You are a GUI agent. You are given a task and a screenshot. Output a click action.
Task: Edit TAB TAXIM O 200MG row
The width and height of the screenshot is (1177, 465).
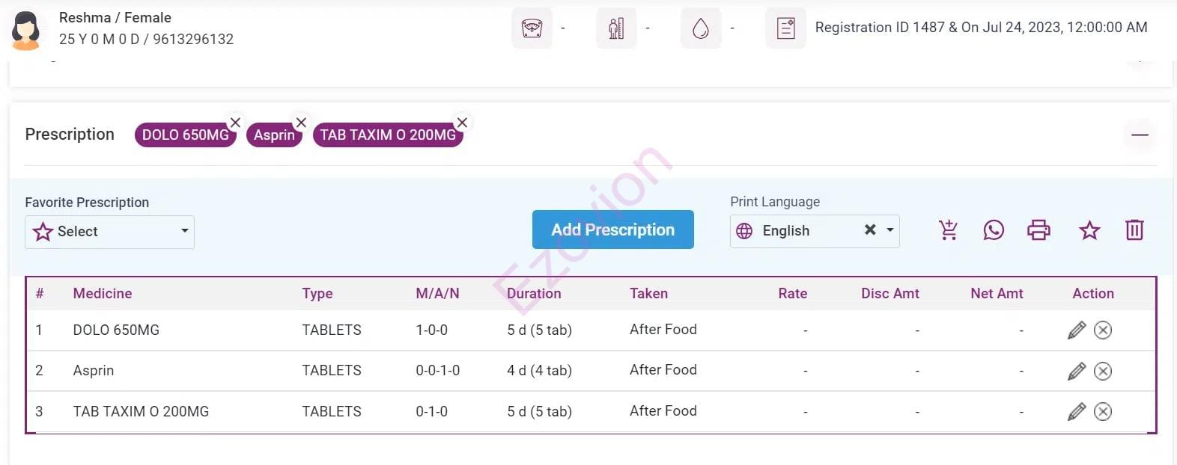click(1077, 411)
